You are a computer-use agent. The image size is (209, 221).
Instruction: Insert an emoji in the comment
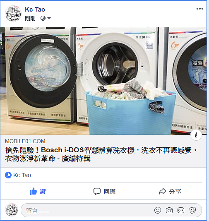click(x=158, y=210)
